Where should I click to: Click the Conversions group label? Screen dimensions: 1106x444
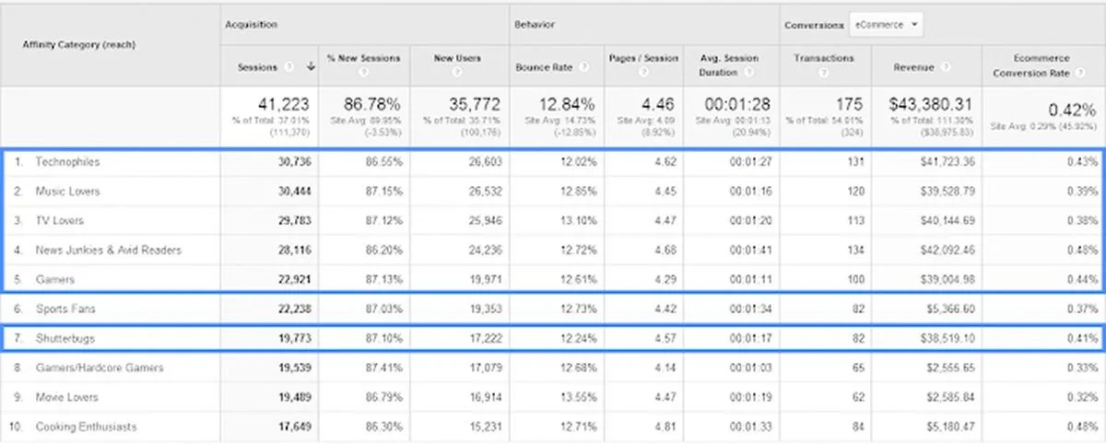pyautogui.click(x=812, y=25)
